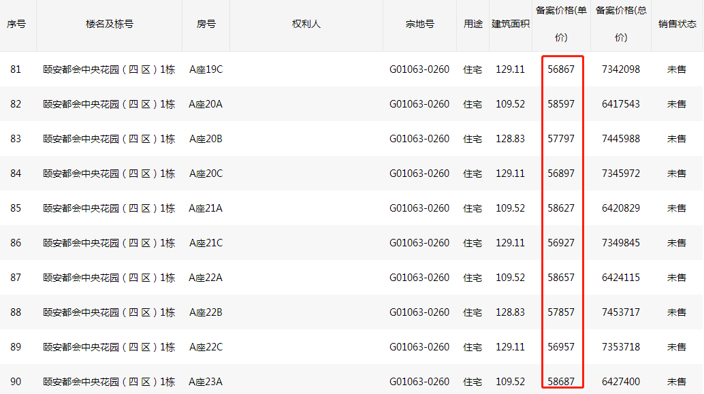This screenshot has height=394, width=704.
Task: Click sequence number 84
Action: (x=16, y=174)
